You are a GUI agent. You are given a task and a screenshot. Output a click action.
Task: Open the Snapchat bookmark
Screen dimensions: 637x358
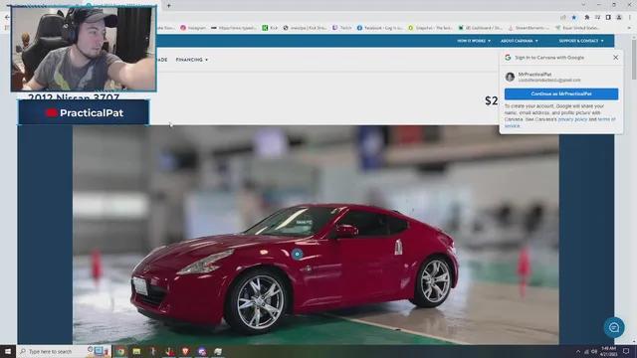[x=430, y=28]
